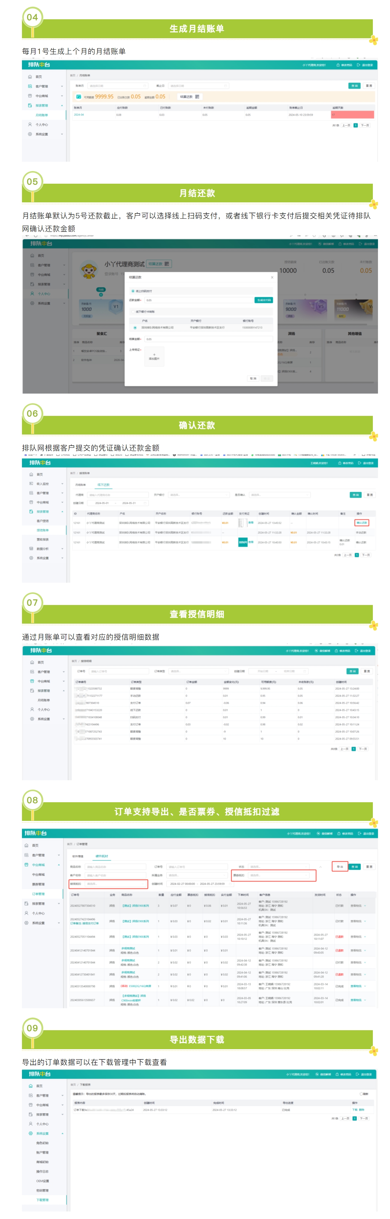
Task: Click the 首页 home icon in the step 07 sidebar
Action: pyautogui.click(x=32, y=662)
